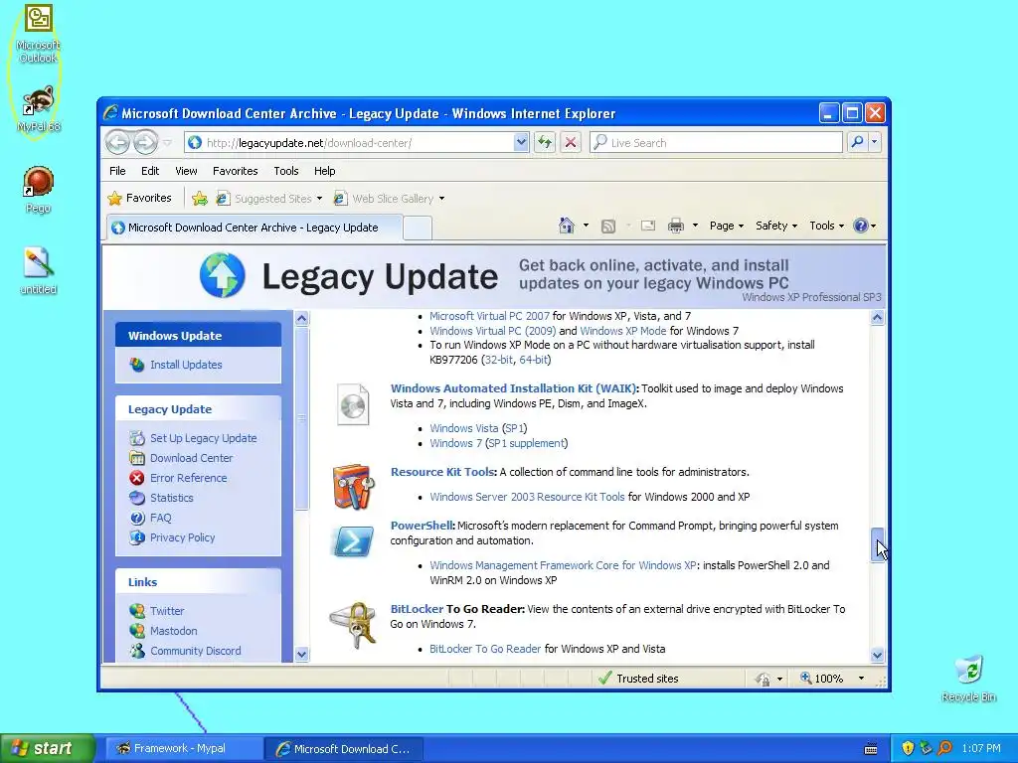Click the Resource Kit Tools toolbox icon

click(353, 486)
